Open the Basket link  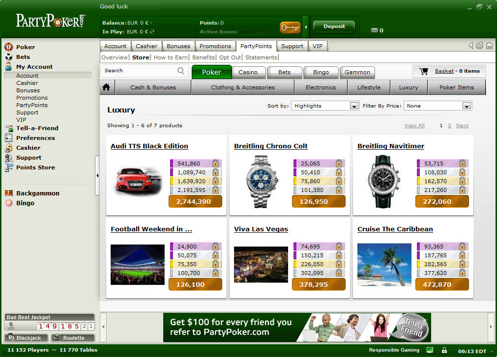click(x=444, y=71)
